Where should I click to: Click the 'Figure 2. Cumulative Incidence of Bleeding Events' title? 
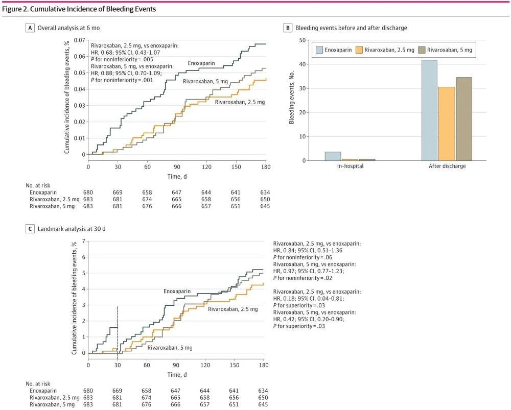[79, 9]
